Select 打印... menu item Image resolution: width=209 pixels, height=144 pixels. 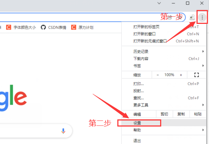coord(164,84)
